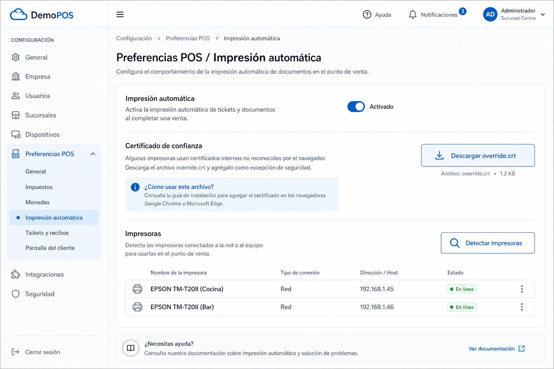Image resolution: width=554 pixels, height=369 pixels.
Task: Click the Detectar impresoras button
Action: point(488,243)
